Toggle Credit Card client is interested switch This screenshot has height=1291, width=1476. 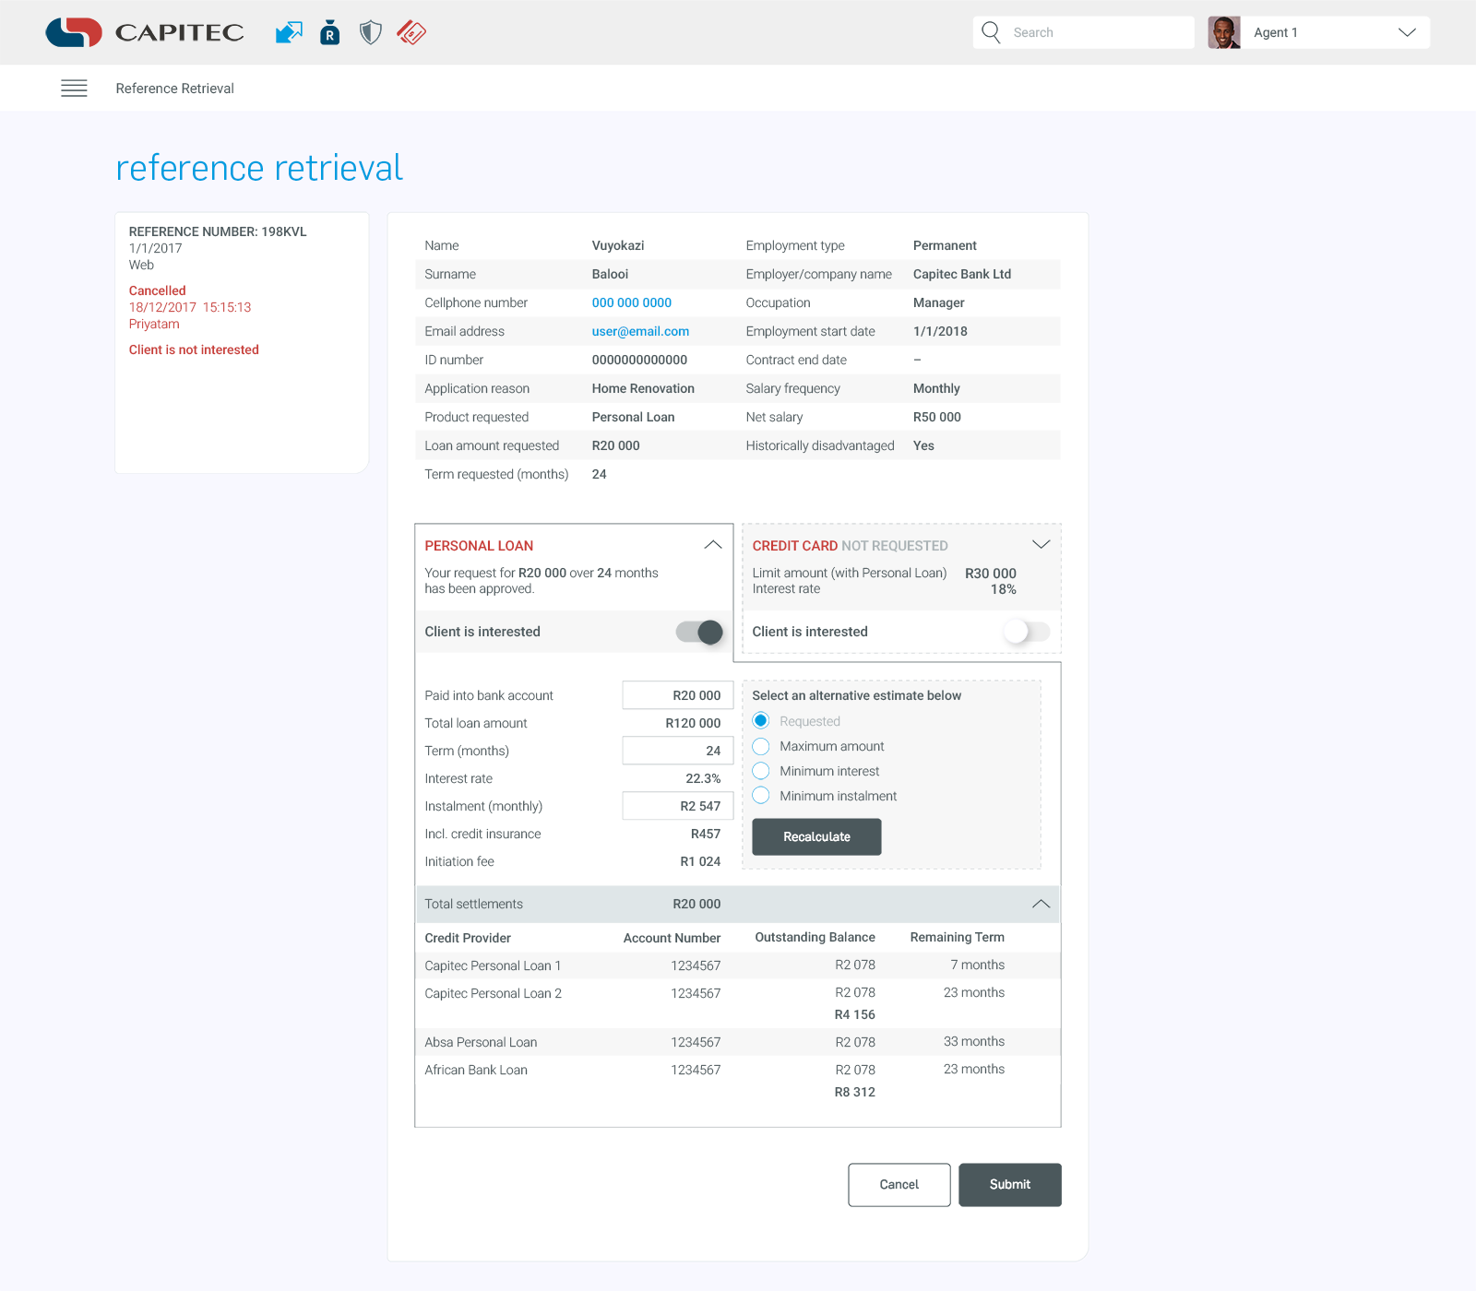(1027, 632)
